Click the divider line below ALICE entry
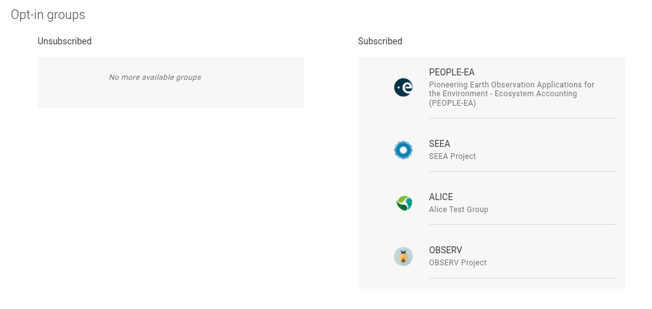Viewport: 652px width, 309px height. click(522, 224)
